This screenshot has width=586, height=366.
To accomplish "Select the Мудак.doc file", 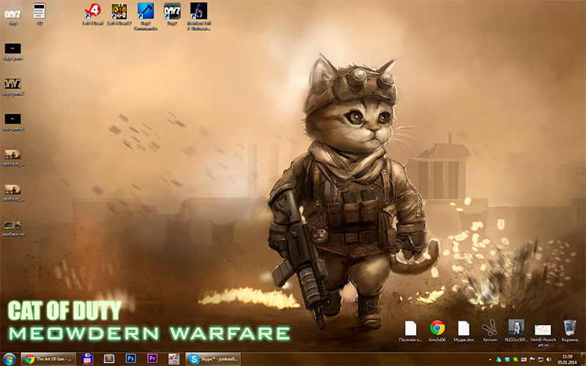I will coord(464,331).
